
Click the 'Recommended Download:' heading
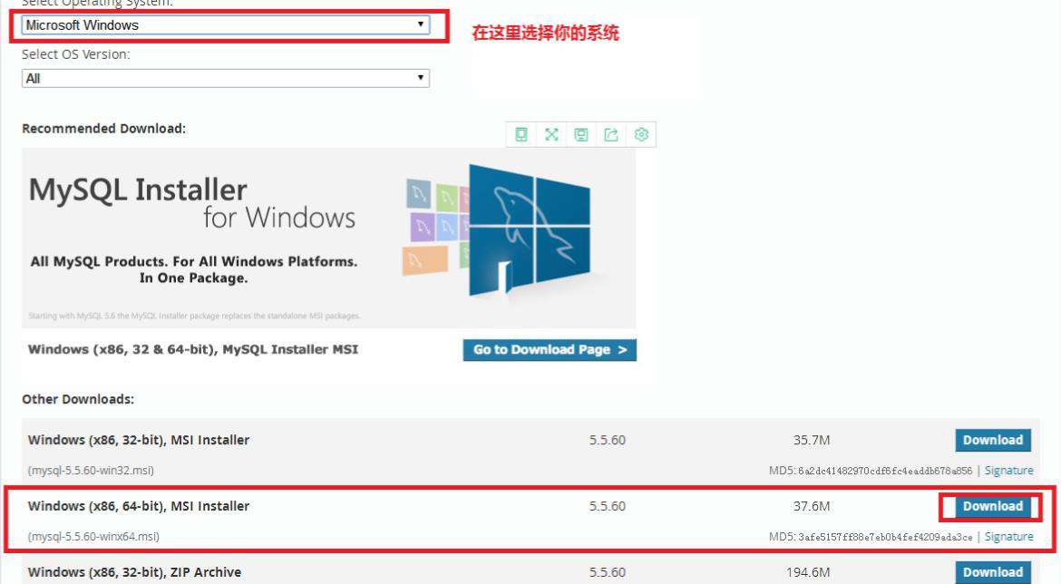coord(103,129)
